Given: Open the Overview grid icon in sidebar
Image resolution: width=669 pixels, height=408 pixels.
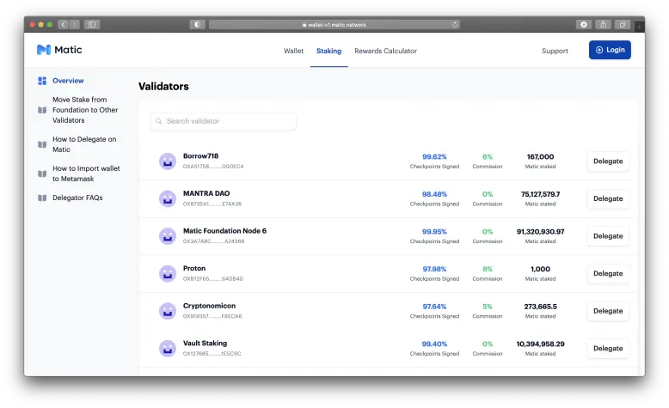Looking at the screenshot, I should 42,81.
